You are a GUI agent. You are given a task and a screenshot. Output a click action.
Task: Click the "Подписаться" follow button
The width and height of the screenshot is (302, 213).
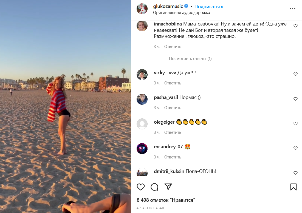tap(209, 7)
